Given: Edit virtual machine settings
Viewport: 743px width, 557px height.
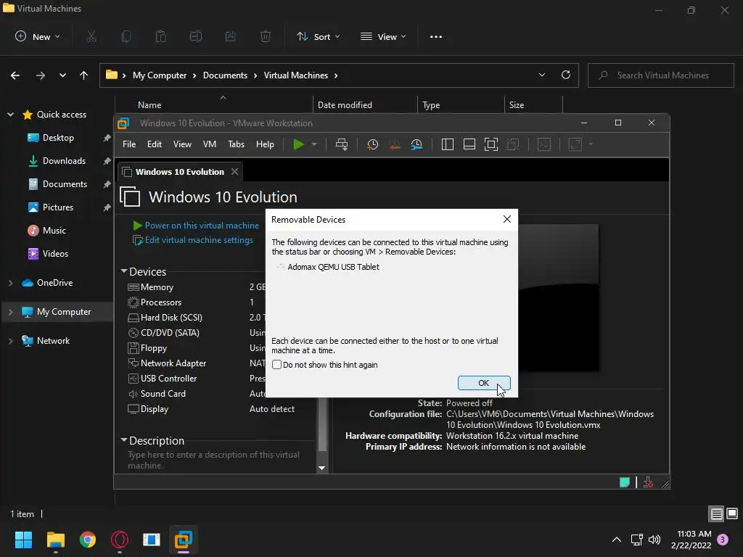Looking at the screenshot, I should click(199, 240).
